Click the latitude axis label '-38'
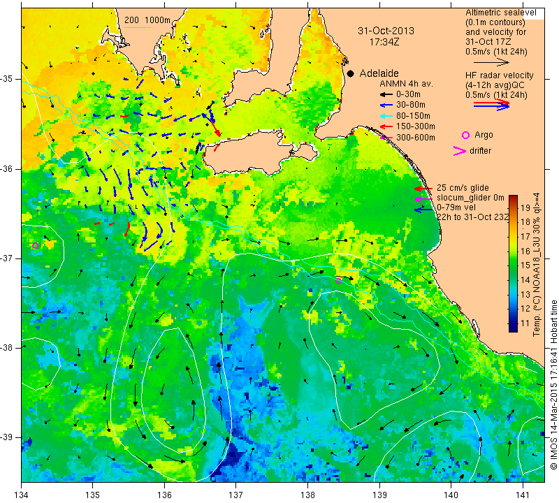This screenshot has height=503, width=559. tap(6, 348)
